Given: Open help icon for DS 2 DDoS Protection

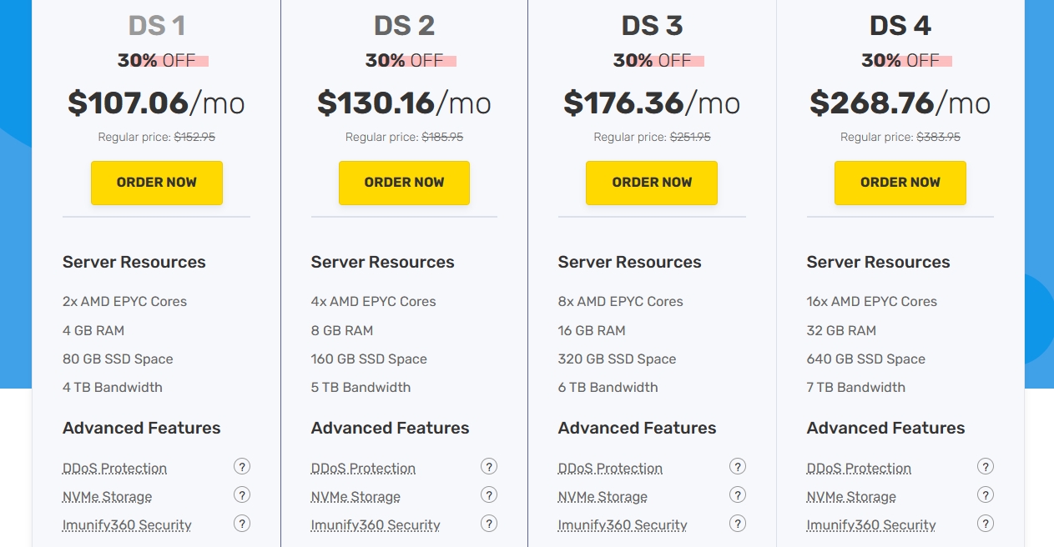Looking at the screenshot, I should [x=489, y=467].
